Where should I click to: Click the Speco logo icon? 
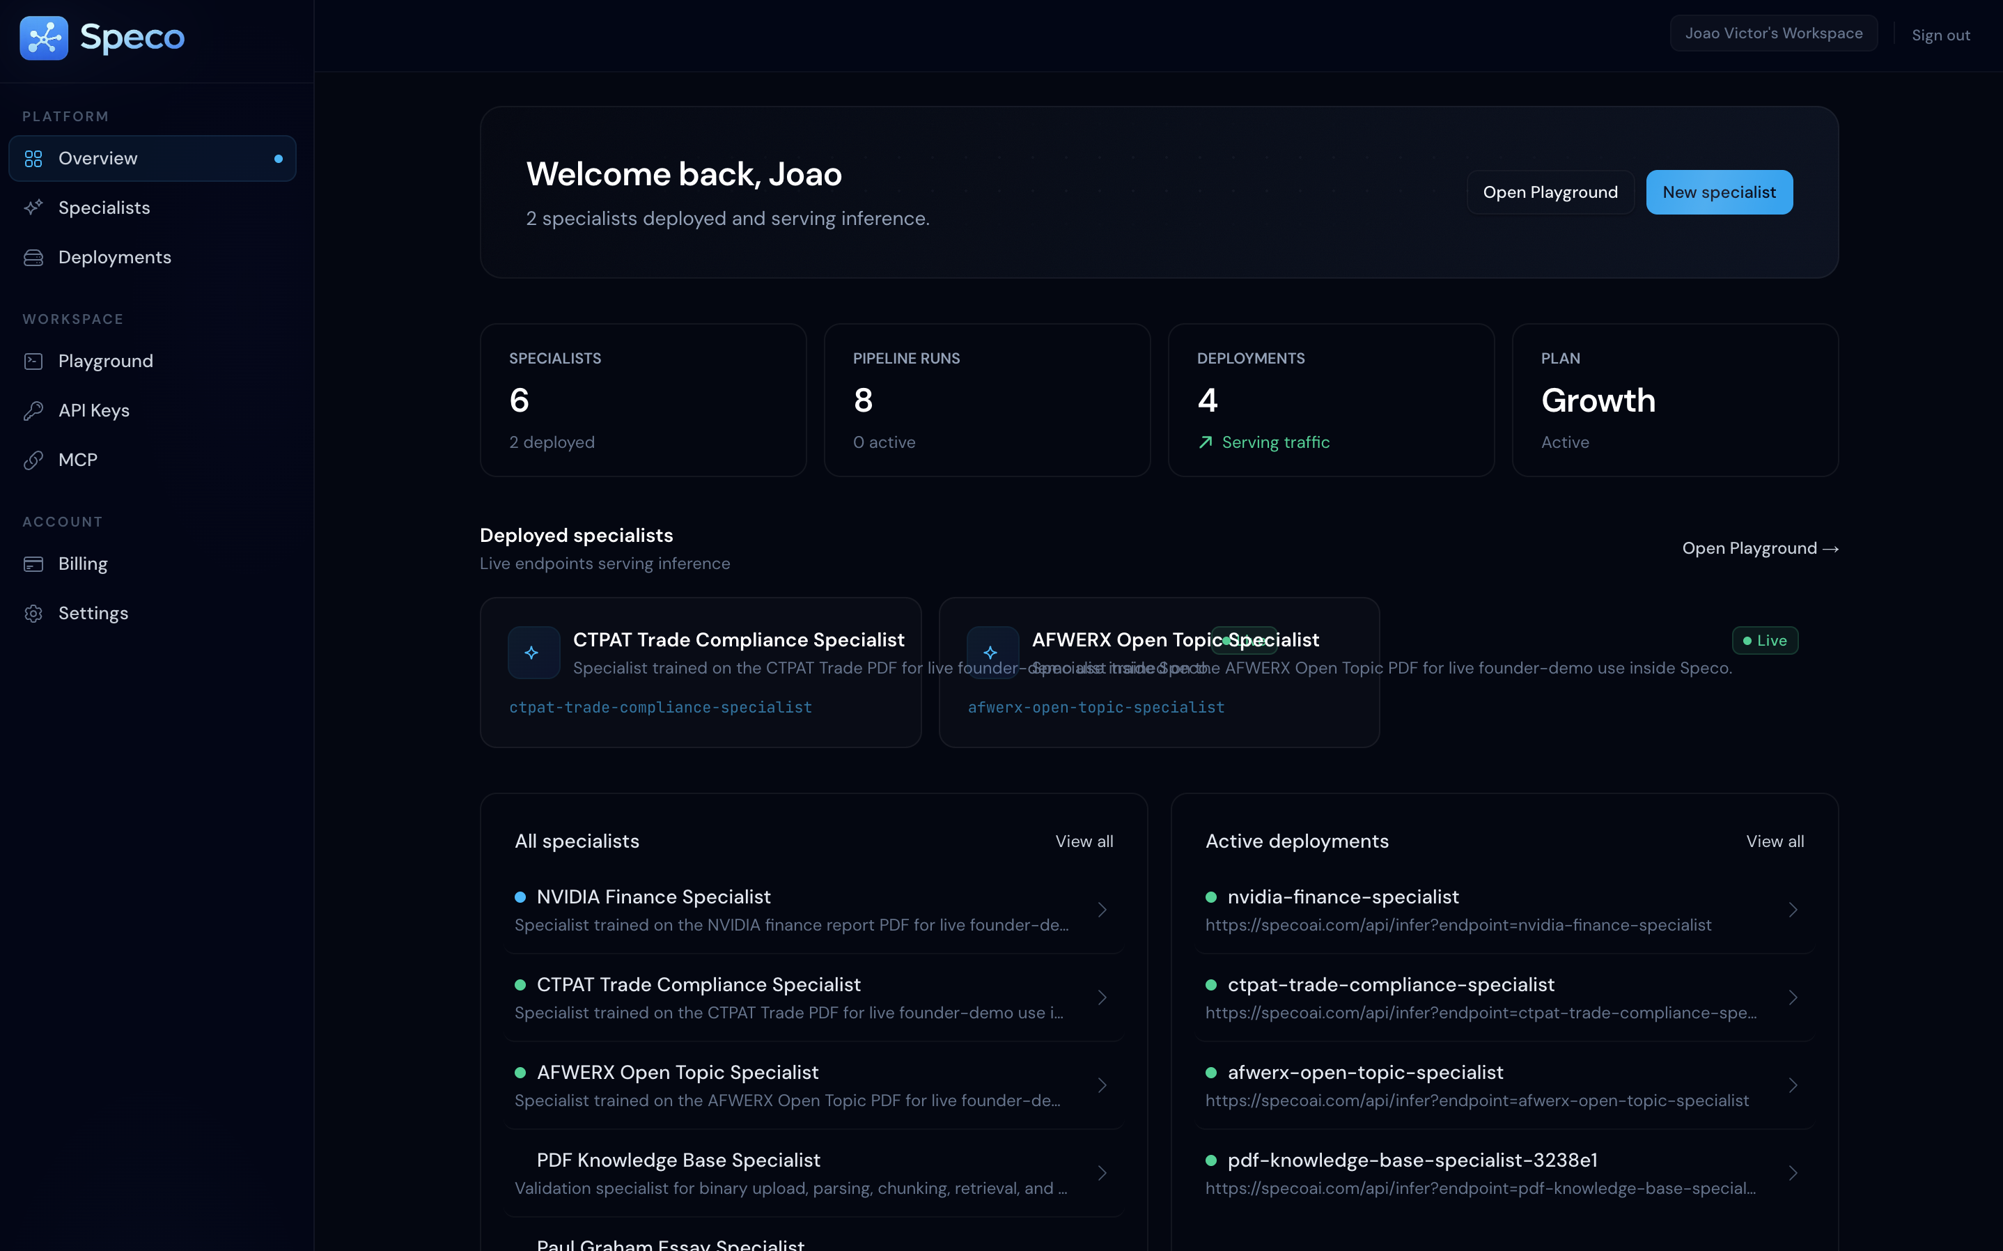(x=44, y=37)
